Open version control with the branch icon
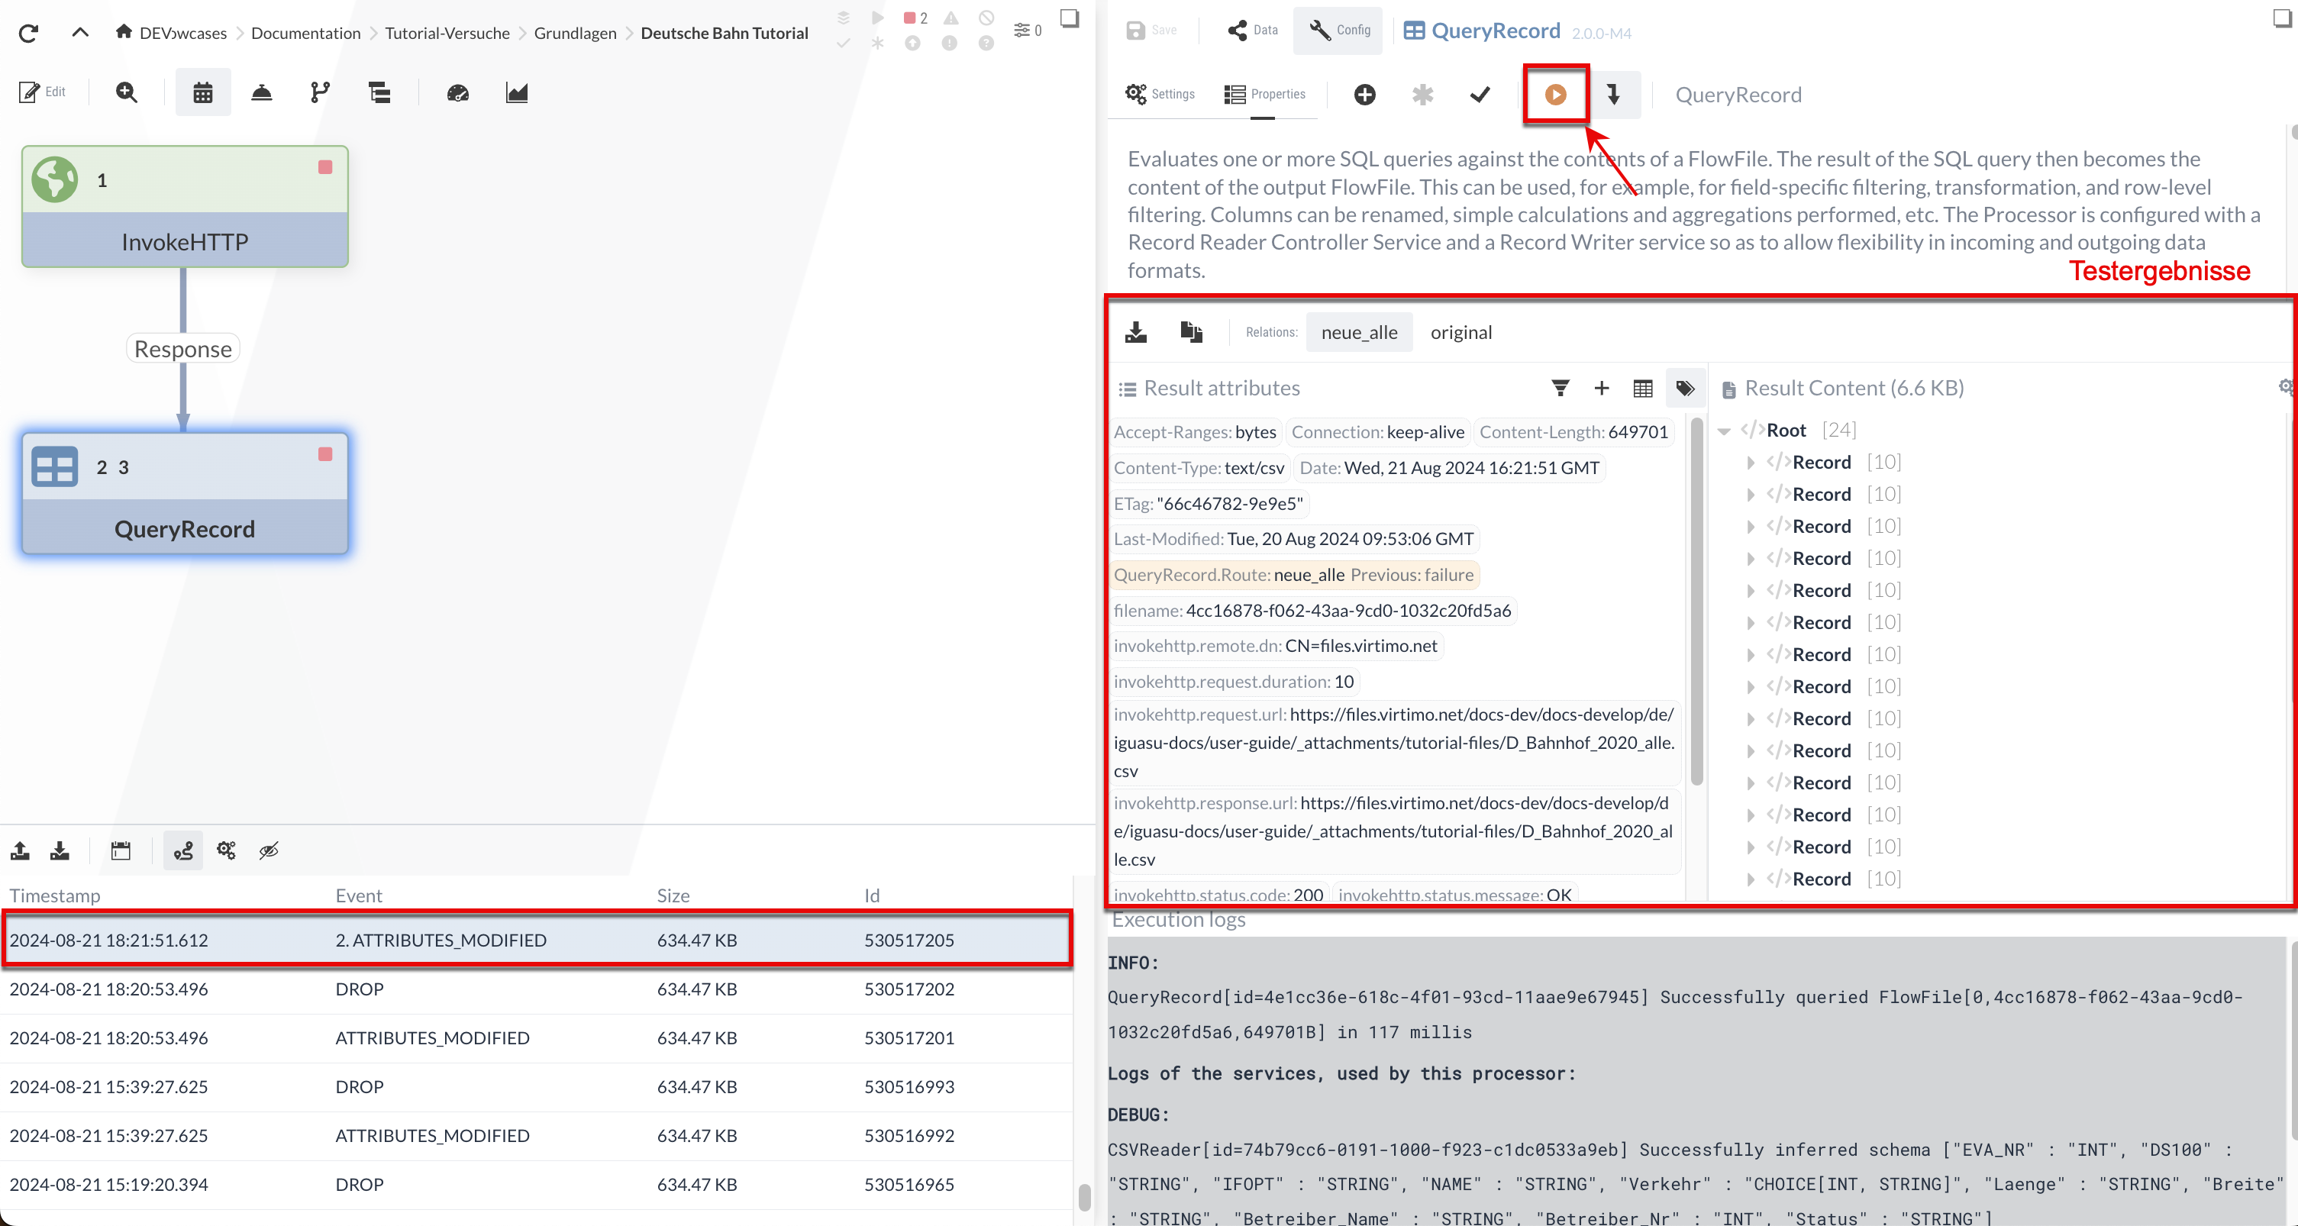The image size is (2298, 1226). [319, 92]
